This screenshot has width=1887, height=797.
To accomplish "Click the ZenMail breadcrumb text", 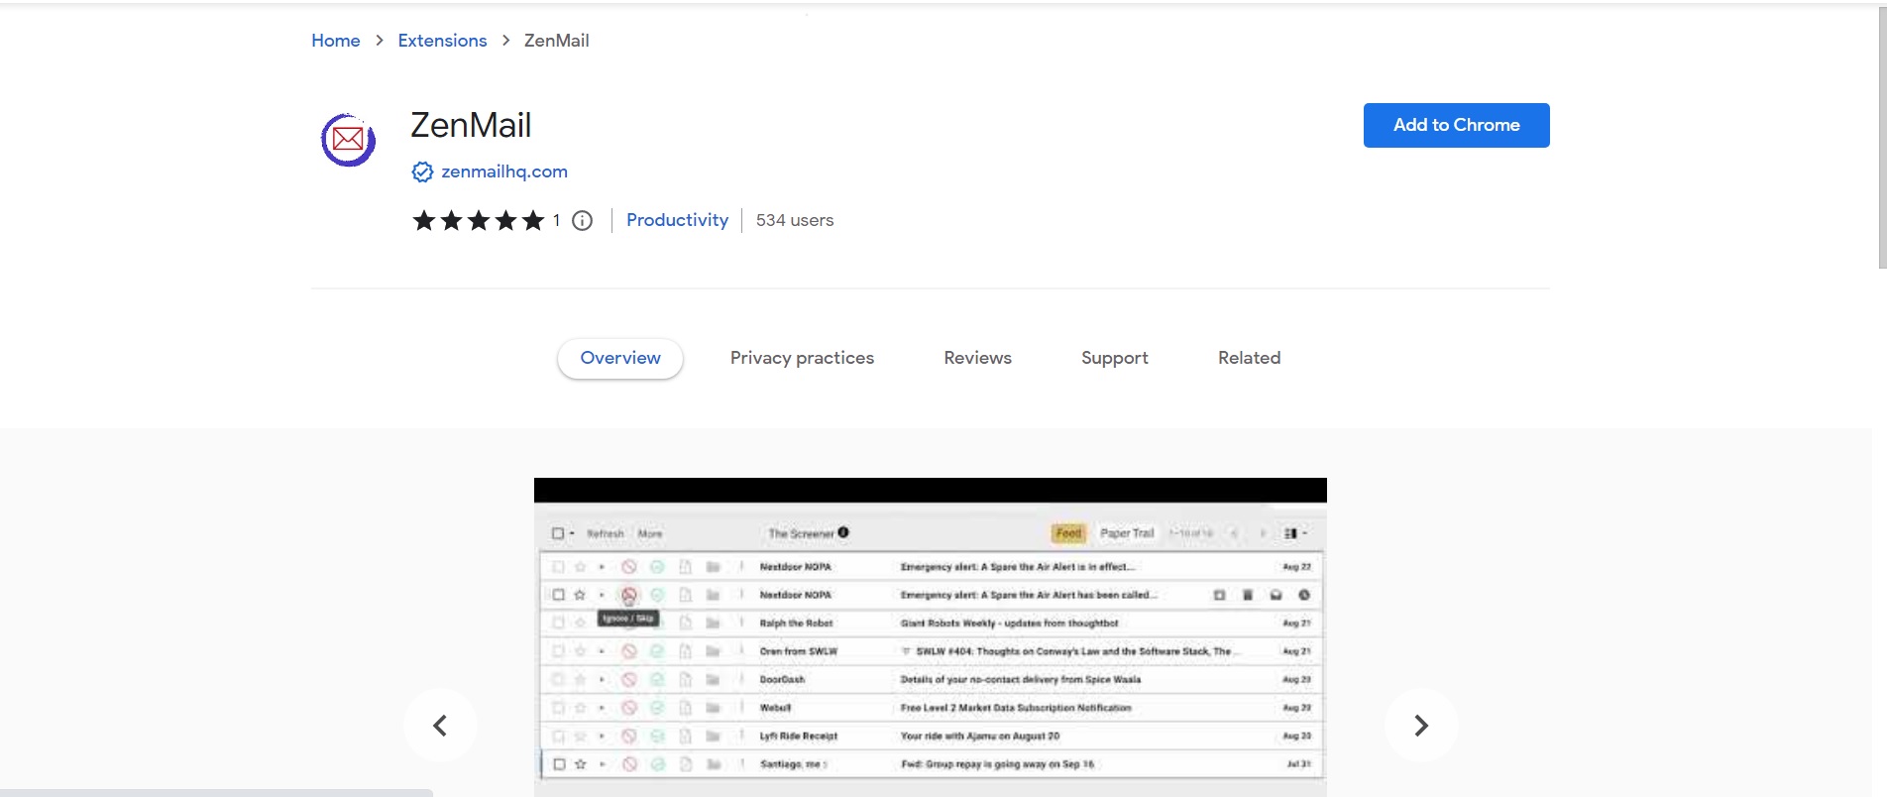I will pyautogui.click(x=556, y=41).
